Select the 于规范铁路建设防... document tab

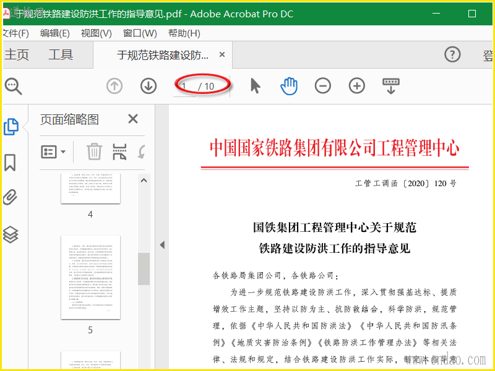pyautogui.click(x=163, y=55)
